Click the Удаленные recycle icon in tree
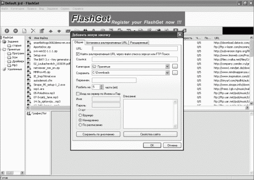Viewport: 254px width, 180px height. coord(4,69)
